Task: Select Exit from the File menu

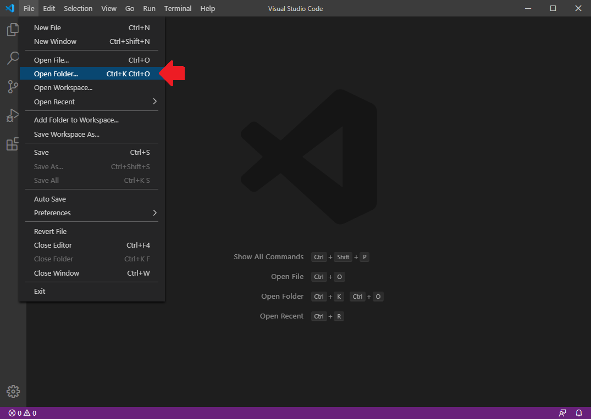Action: (x=92, y=292)
